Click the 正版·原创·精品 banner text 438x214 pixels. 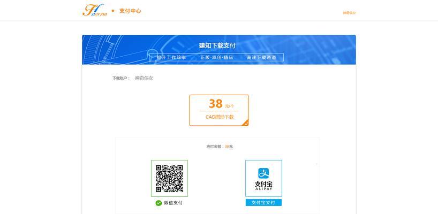217,57
